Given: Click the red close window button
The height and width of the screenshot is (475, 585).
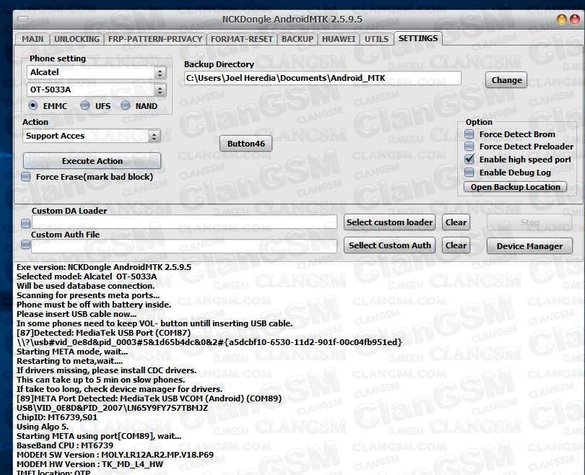Looking at the screenshot, I should [x=576, y=19].
